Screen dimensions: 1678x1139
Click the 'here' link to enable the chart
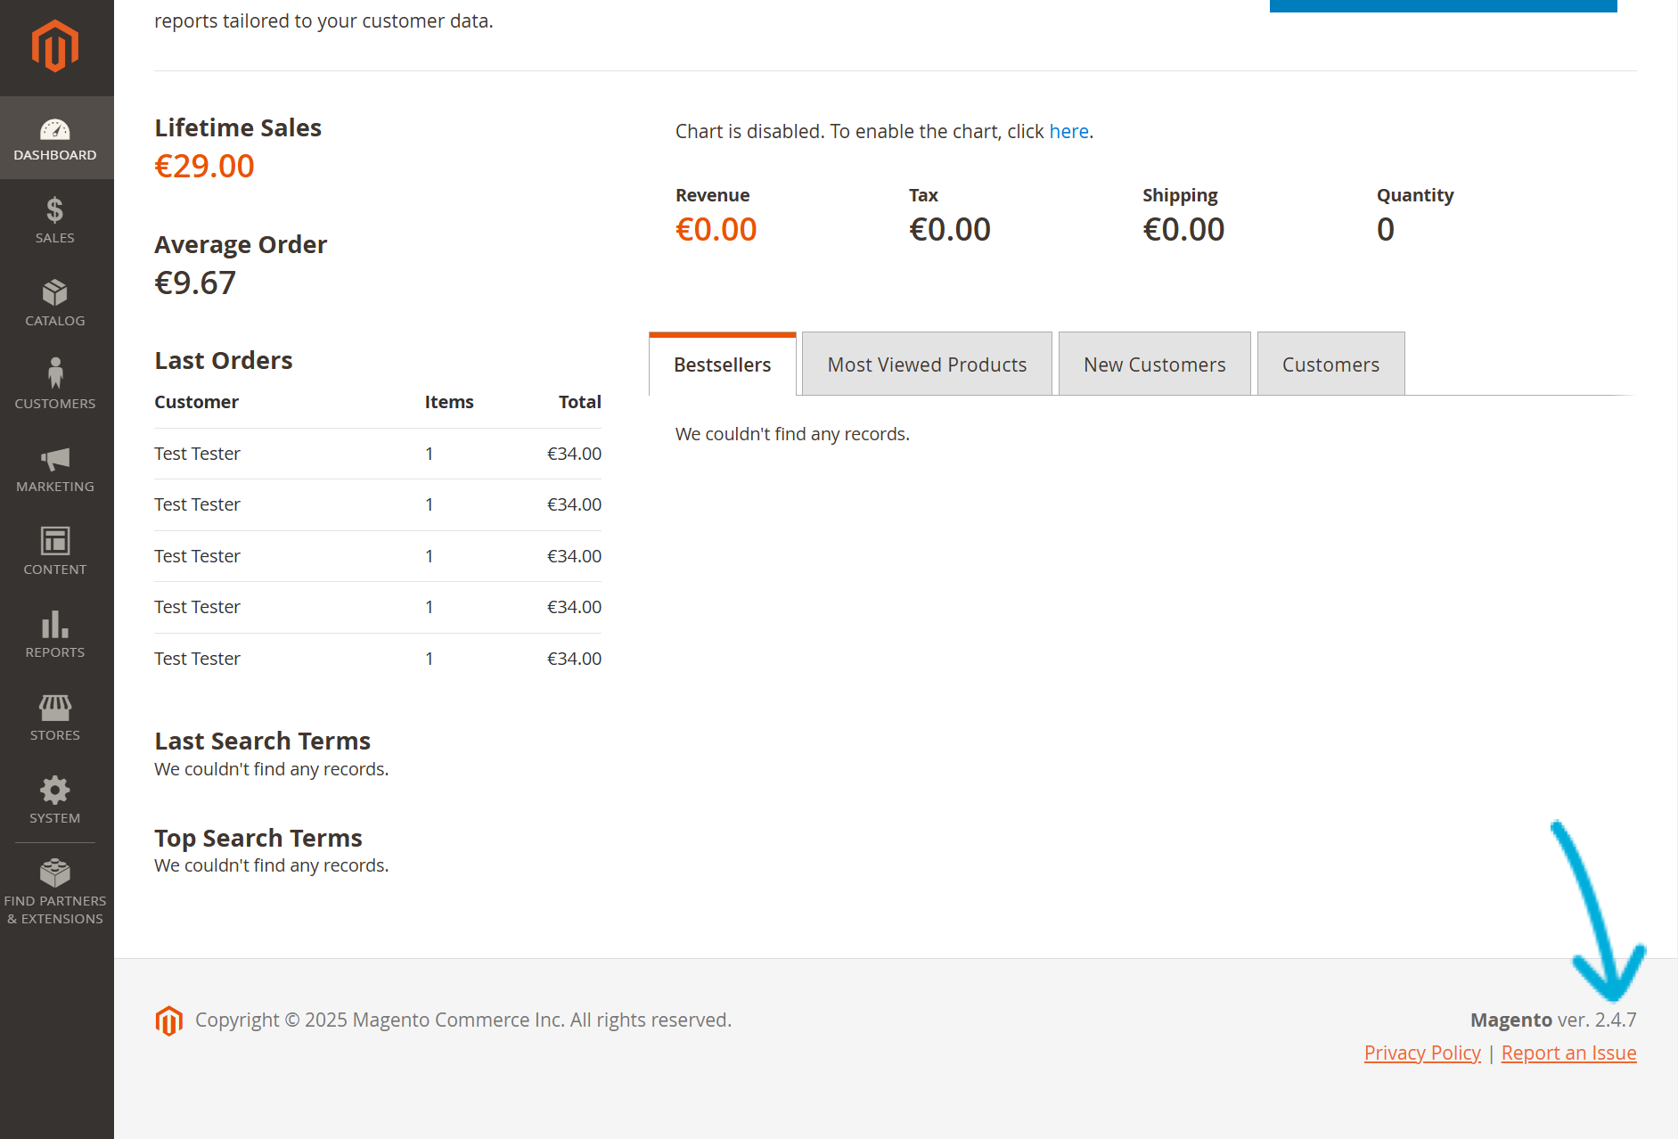1068,131
